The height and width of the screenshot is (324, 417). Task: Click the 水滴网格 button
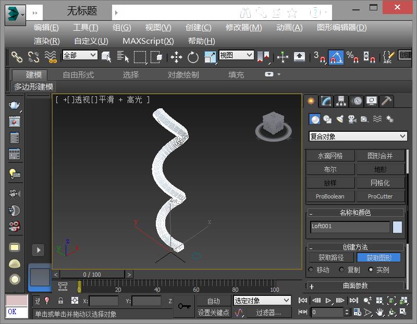[330, 156]
